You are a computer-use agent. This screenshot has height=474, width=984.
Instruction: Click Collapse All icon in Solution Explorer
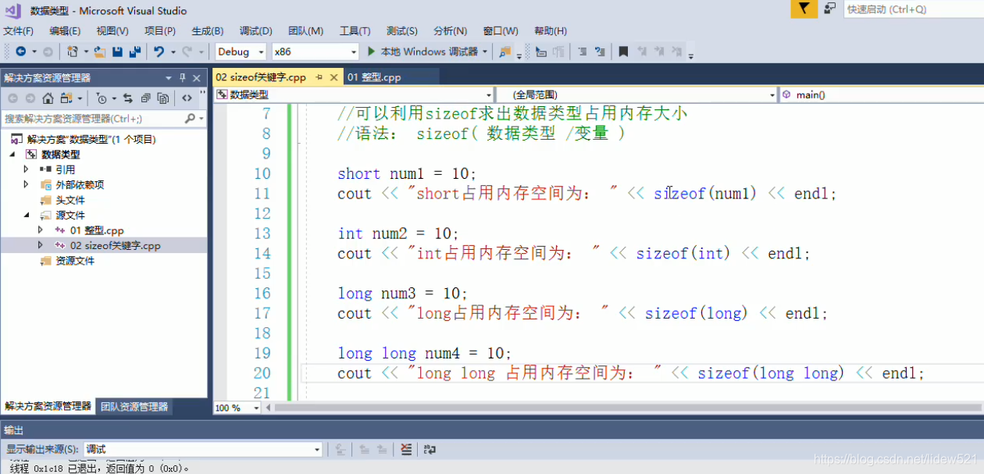click(x=145, y=98)
